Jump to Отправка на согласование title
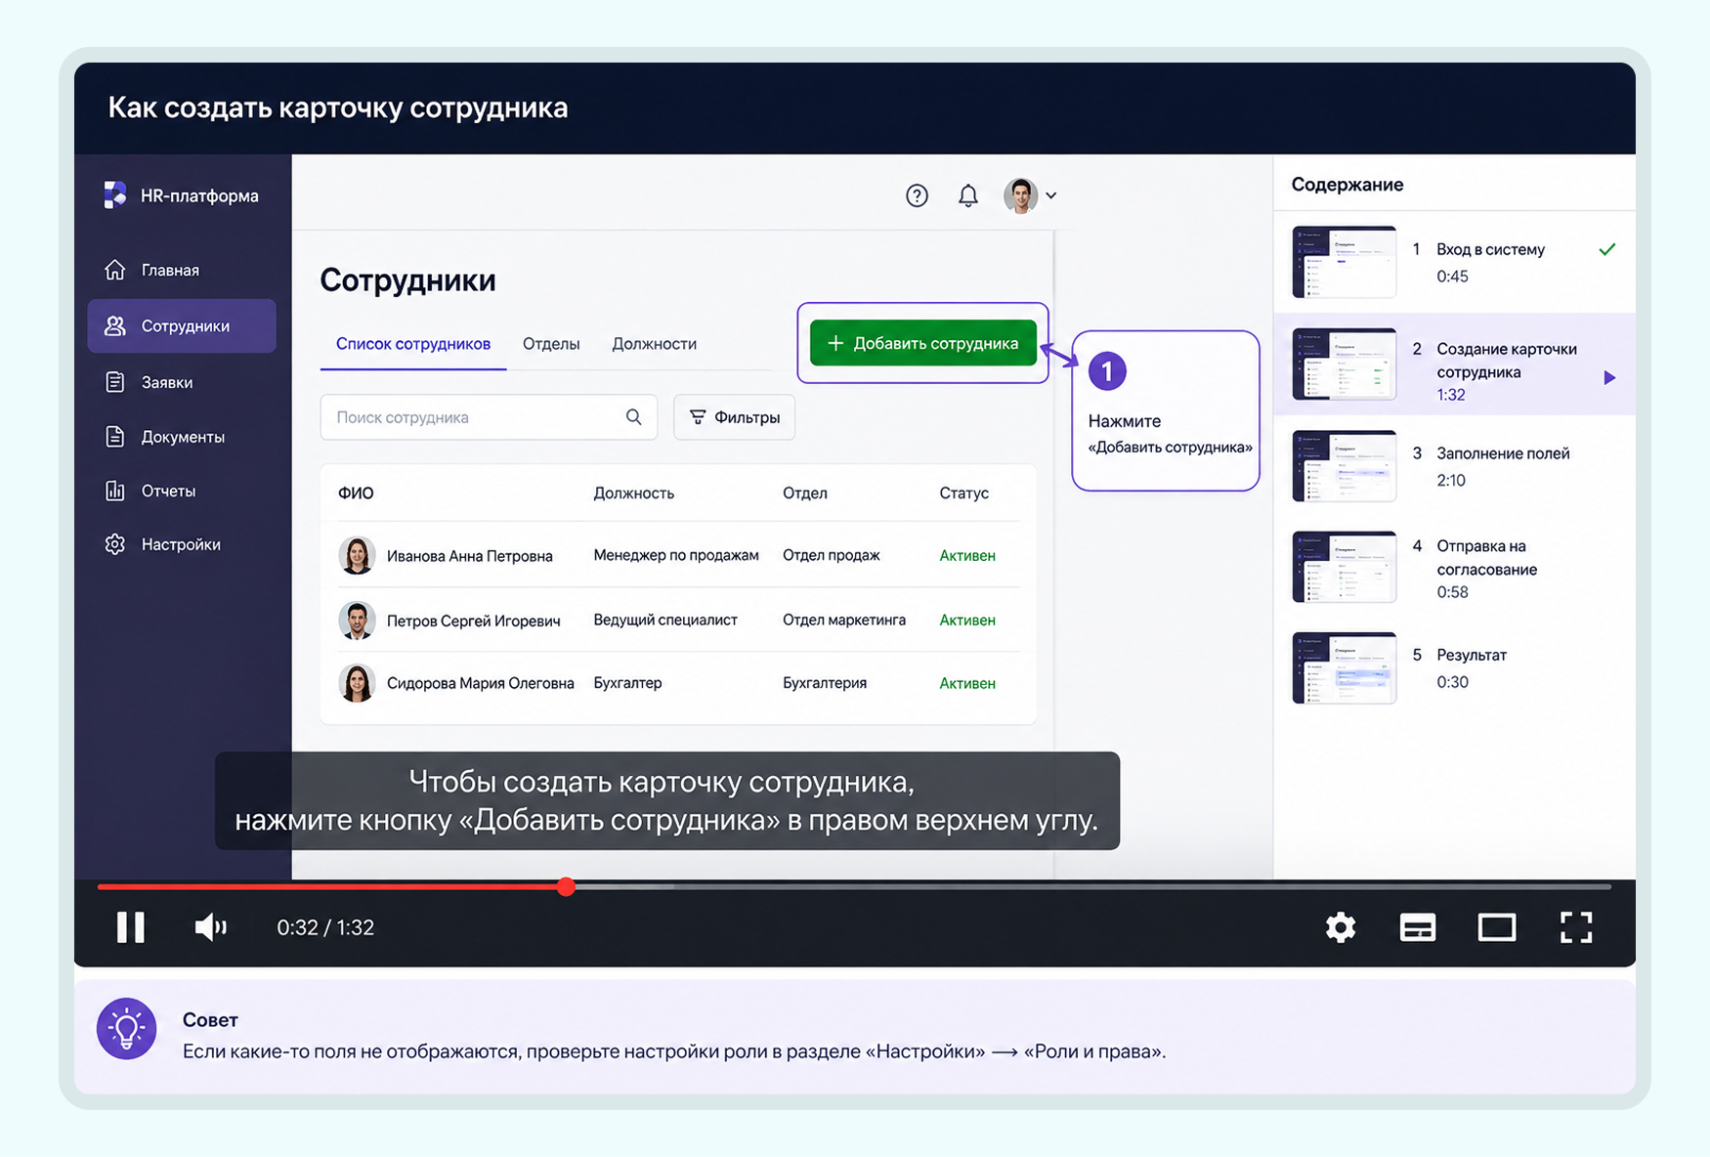Viewport: 1710px width, 1157px height. coord(1486,557)
